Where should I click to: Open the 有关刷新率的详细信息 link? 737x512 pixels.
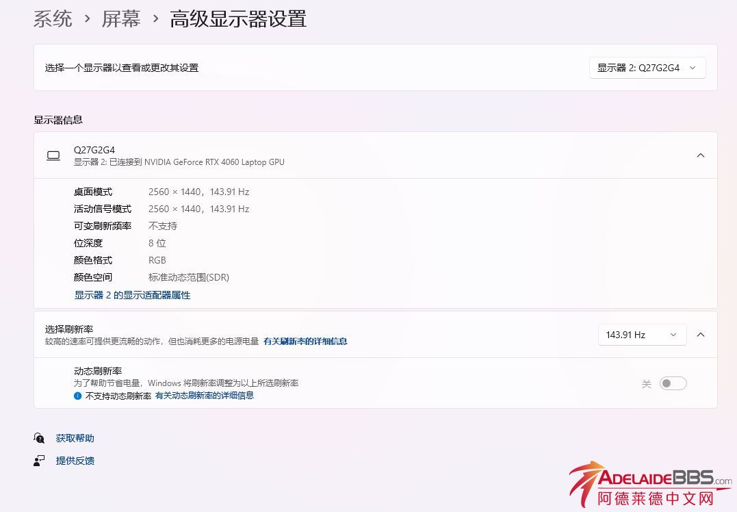coord(305,341)
